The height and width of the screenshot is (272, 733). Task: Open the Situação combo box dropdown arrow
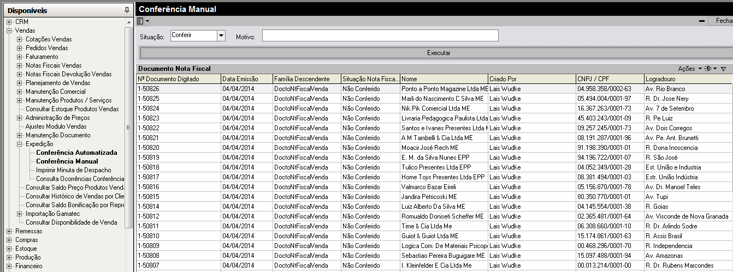[x=221, y=35]
